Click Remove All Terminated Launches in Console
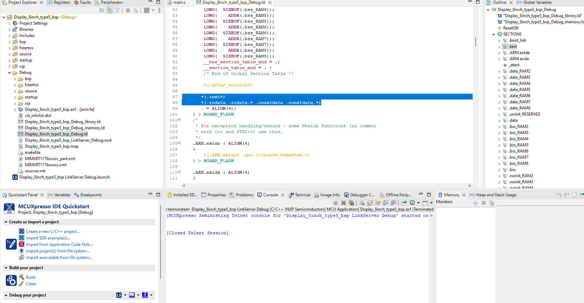 click(351, 203)
